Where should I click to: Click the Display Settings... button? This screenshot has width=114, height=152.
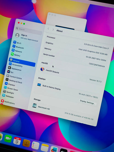[87, 102]
